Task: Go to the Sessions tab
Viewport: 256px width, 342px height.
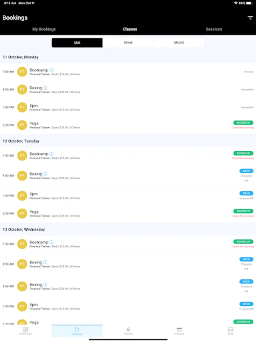Action: click(x=214, y=29)
